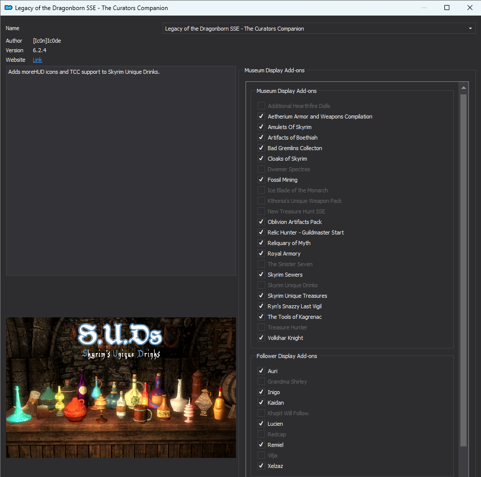Uncheck Kaidan follower display
This screenshot has height=477, width=481.
pyautogui.click(x=261, y=403)
